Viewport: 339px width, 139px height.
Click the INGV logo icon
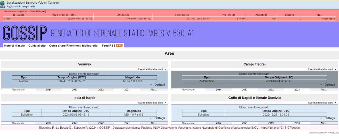tap(3, 4)
